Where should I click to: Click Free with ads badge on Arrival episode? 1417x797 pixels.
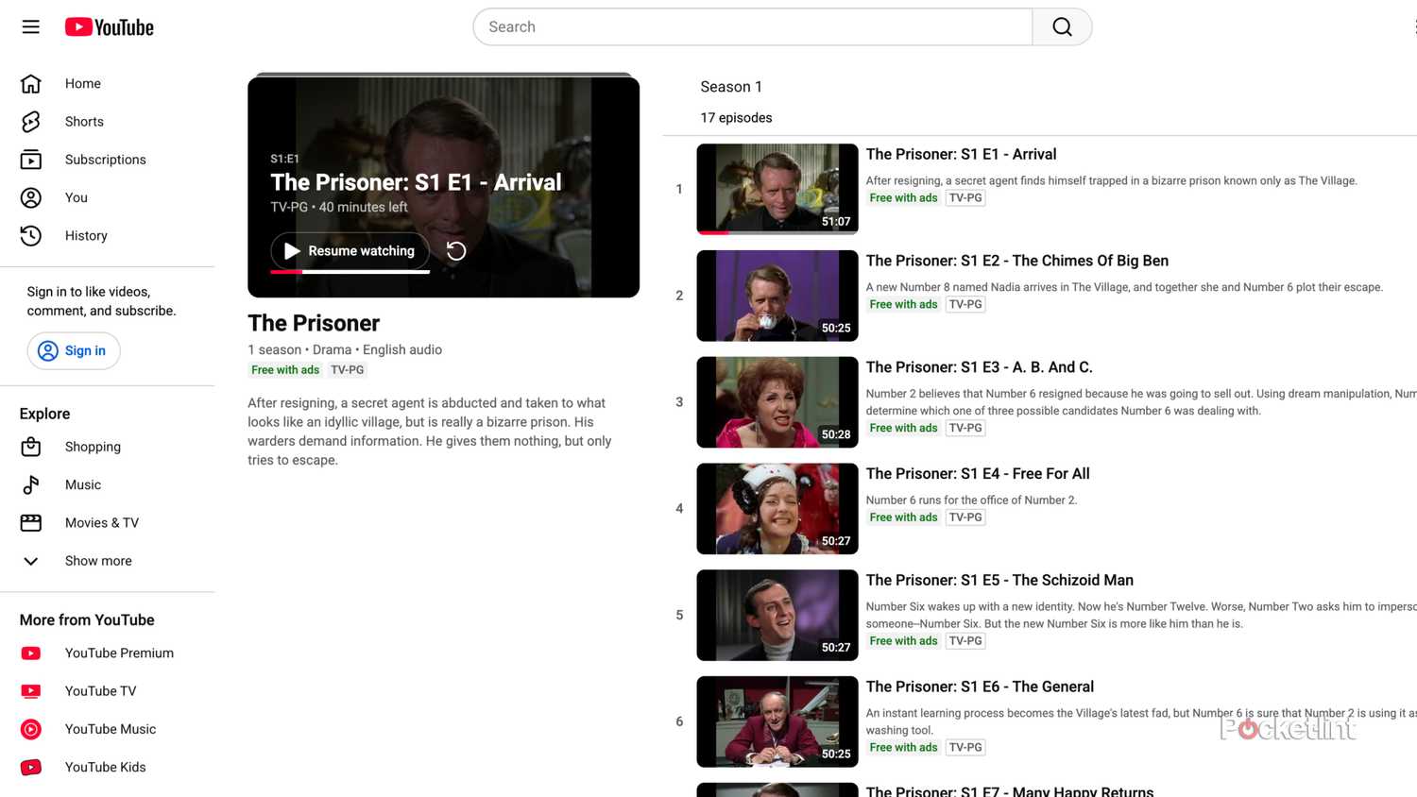(903, 198)
